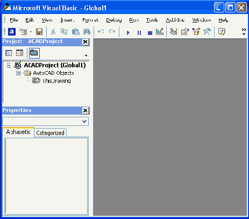This screenshot has height=219, width=249.
Task: Run the macro with the play icon
Action: 128,33
